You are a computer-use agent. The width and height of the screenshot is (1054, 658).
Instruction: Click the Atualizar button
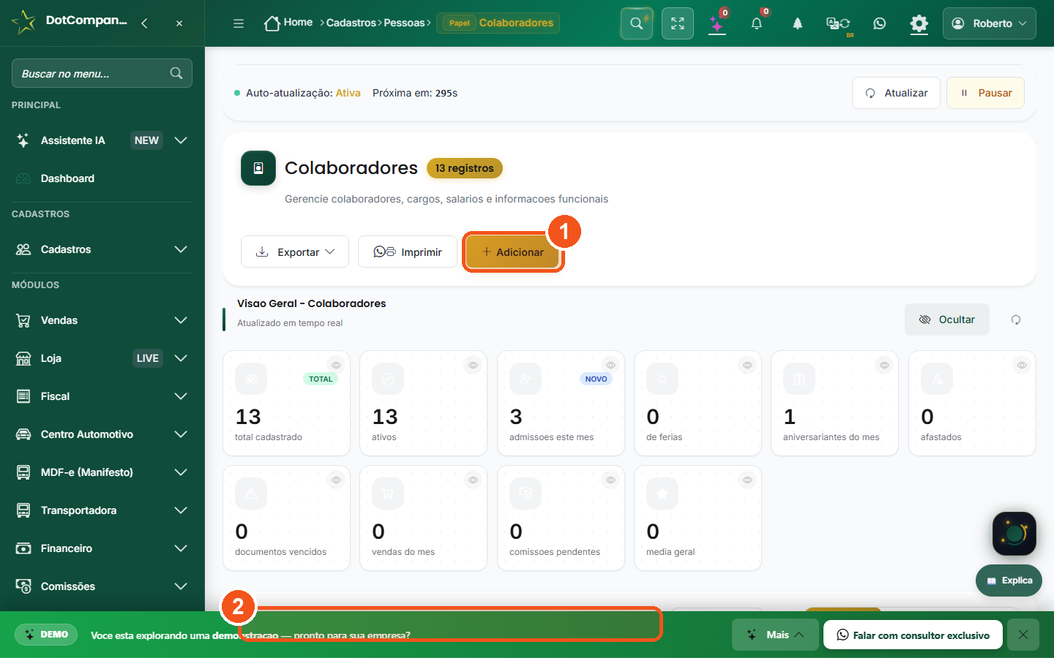tap(896, 93)
